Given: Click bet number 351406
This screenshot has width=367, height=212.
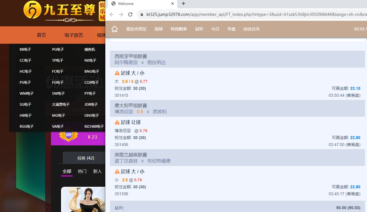Looking at the screenshot, I should click(121, 145).
